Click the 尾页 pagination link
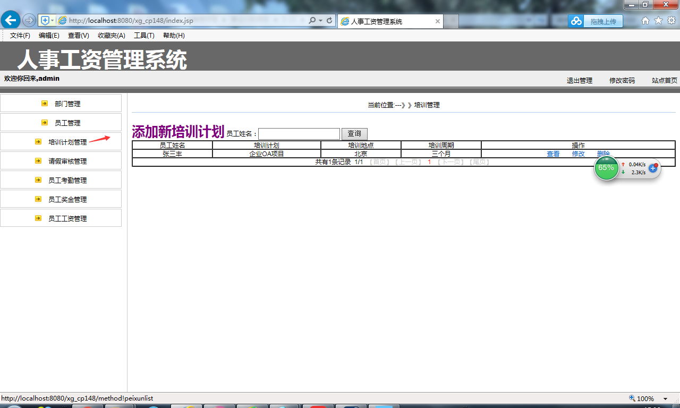 tap(480, 162)
